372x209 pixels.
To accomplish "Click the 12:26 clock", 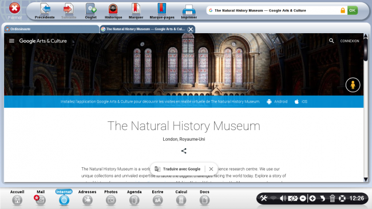I will pos(357,198).
